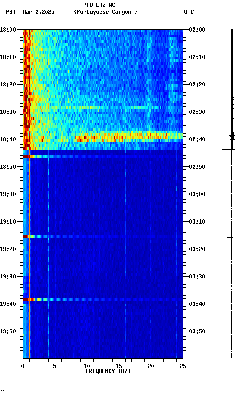The image size is (252, 395).
Task: Click the UTC time label 03:30
Action: pos(197,277)
